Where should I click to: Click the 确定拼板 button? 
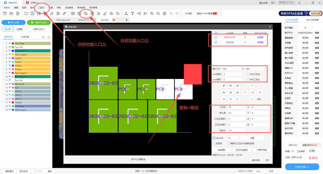pyautogui.click(x=256, y=160)
